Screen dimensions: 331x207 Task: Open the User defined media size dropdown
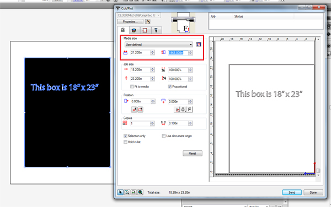tap(159, 45)
